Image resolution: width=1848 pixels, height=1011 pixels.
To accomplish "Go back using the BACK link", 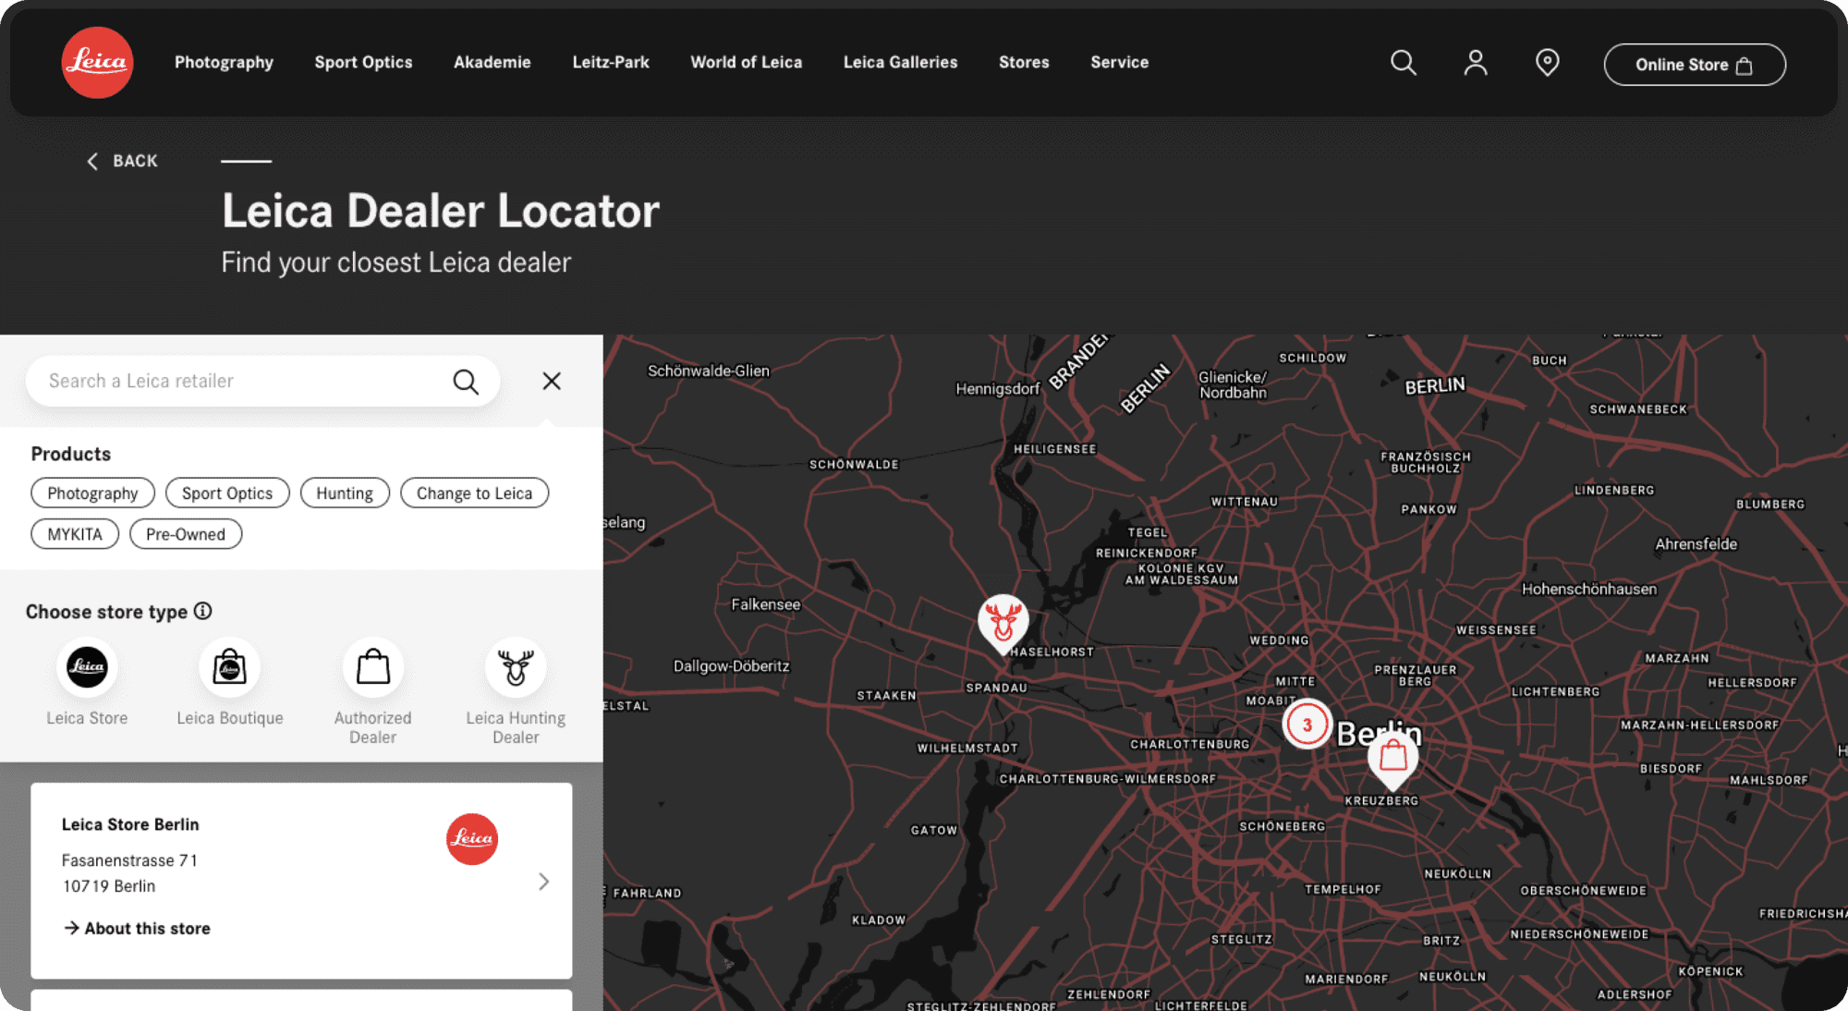I will [122, 161].
